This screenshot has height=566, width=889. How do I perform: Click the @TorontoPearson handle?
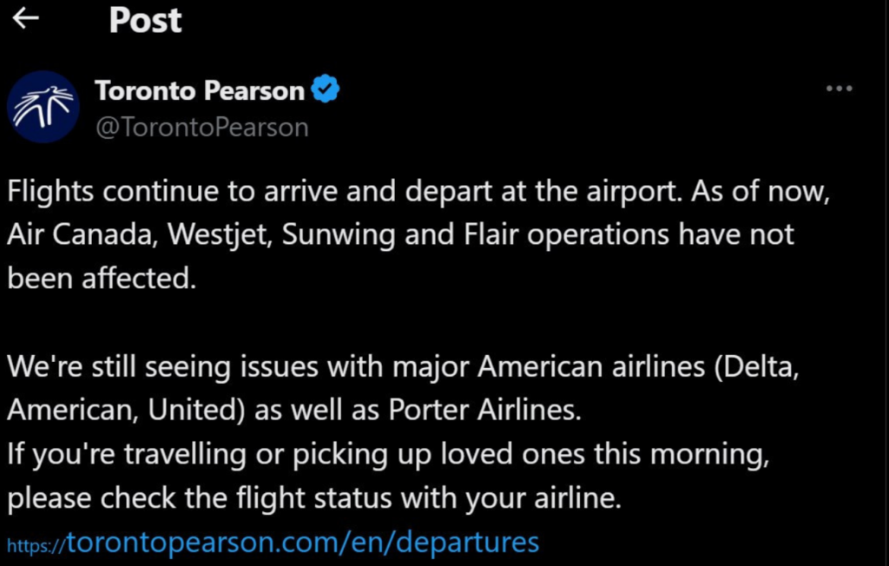coord(201,128)
